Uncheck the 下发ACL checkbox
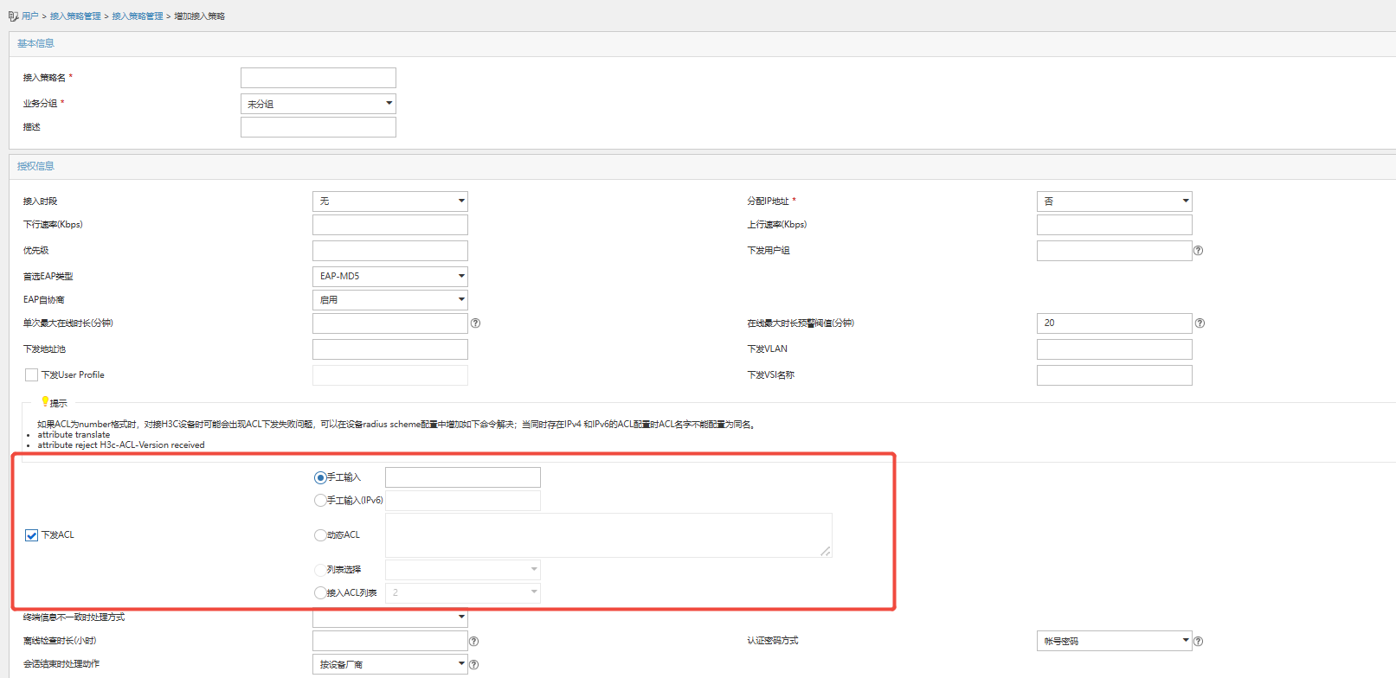The height and width of the screenshot is (678, 1396). (32, 535)
